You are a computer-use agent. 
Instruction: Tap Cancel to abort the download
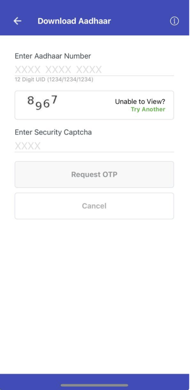(x=94, y=206)
